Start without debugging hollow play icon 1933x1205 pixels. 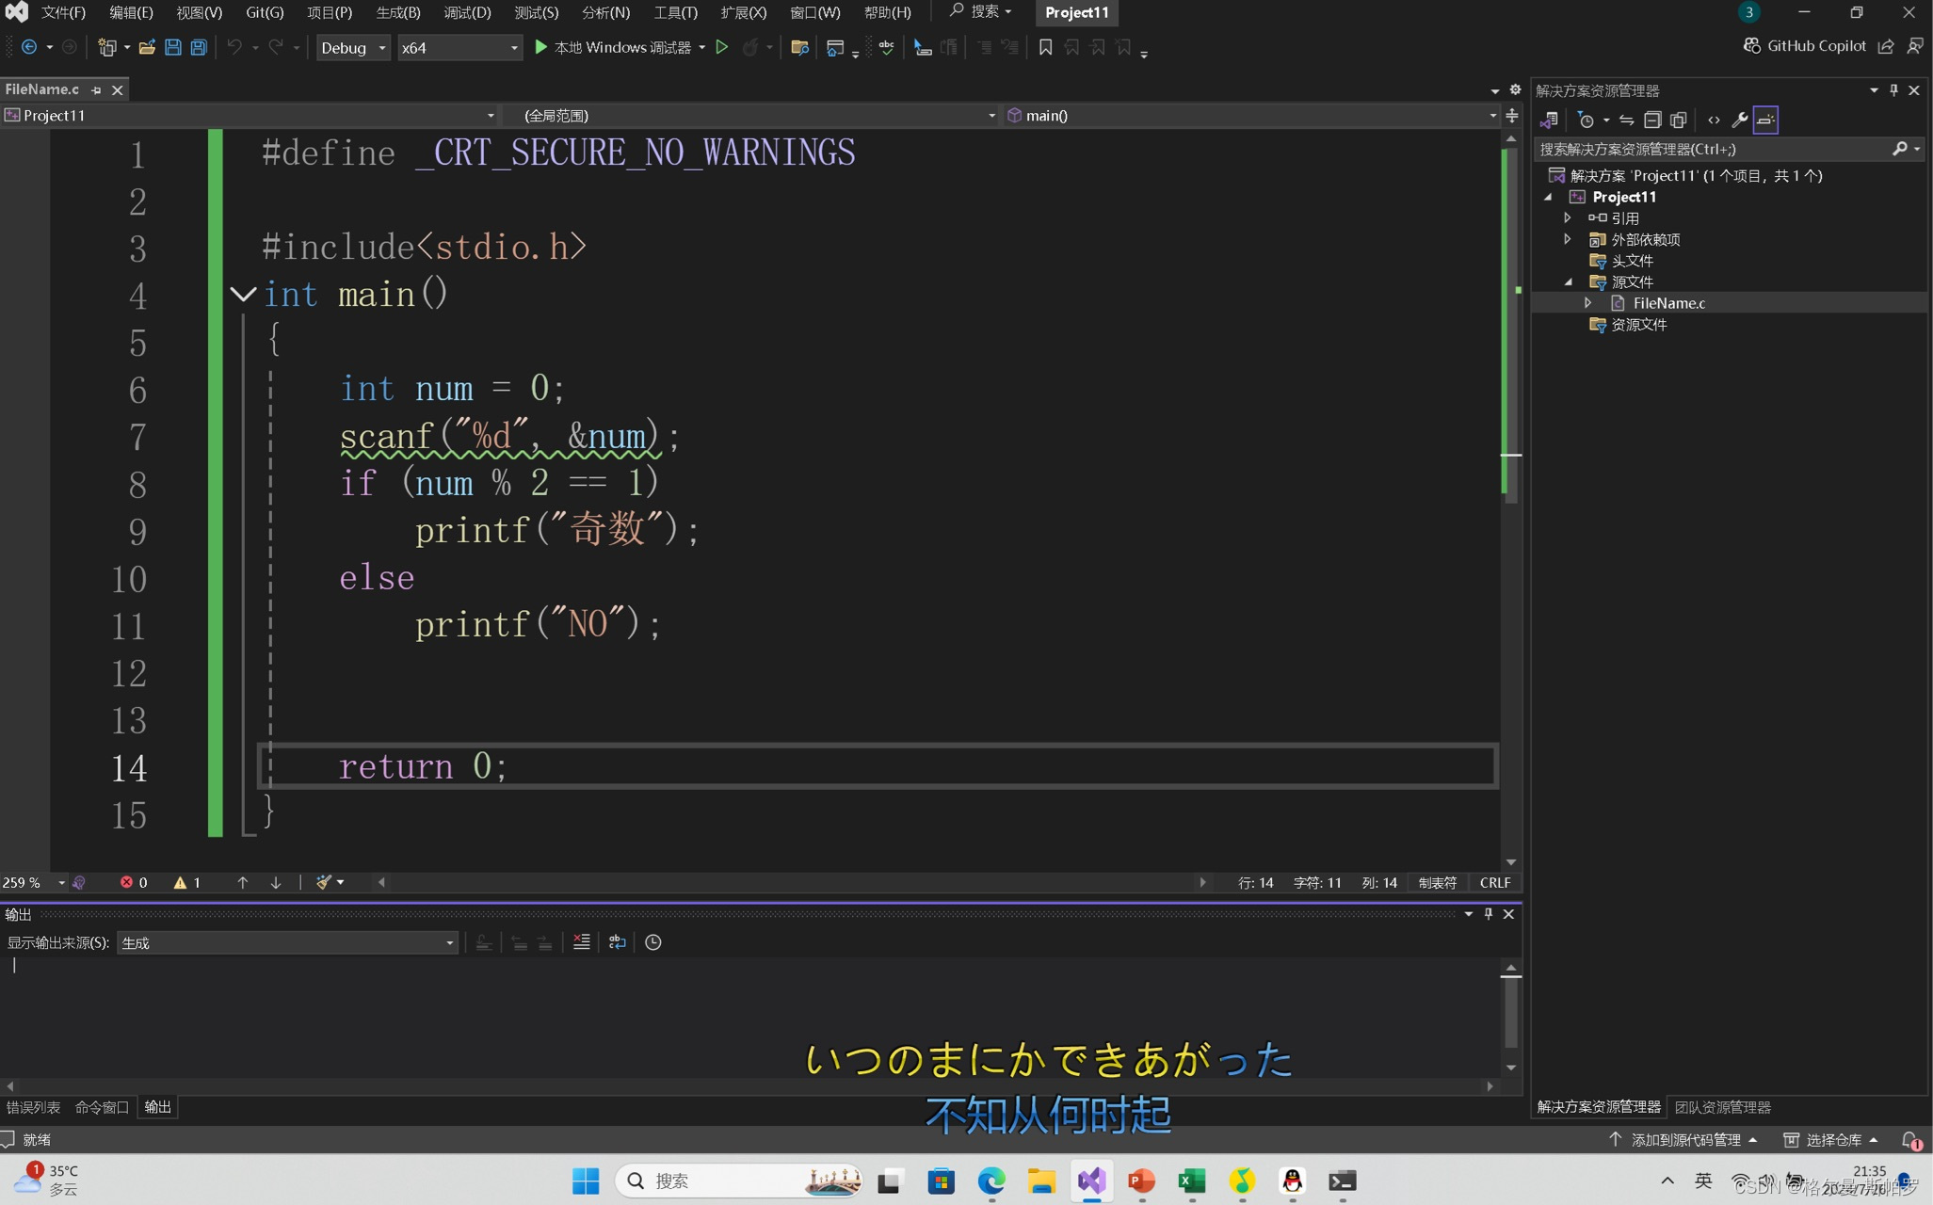(x=722, y=47)
